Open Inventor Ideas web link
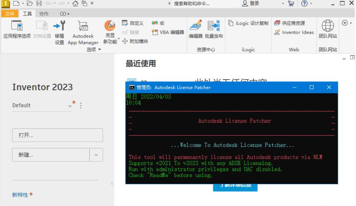The image size is (356, 206). (294, 32)
